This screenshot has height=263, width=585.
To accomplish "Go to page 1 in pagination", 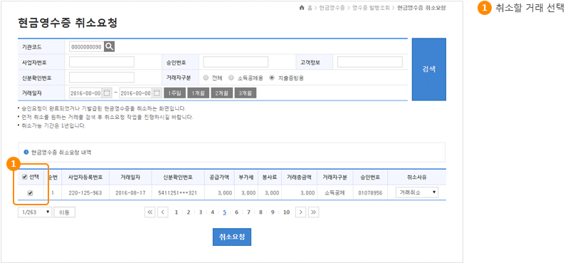I will 176,212.
